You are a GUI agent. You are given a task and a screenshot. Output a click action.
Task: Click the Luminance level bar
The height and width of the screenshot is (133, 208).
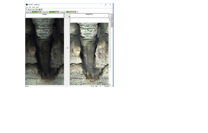71,12
